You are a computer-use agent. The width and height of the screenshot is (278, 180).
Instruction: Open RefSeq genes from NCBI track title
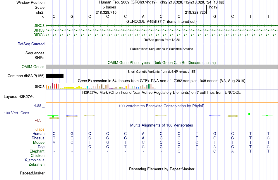[162, 40]
